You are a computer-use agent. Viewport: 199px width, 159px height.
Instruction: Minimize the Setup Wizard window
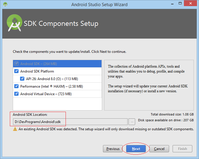pos(172,3)
